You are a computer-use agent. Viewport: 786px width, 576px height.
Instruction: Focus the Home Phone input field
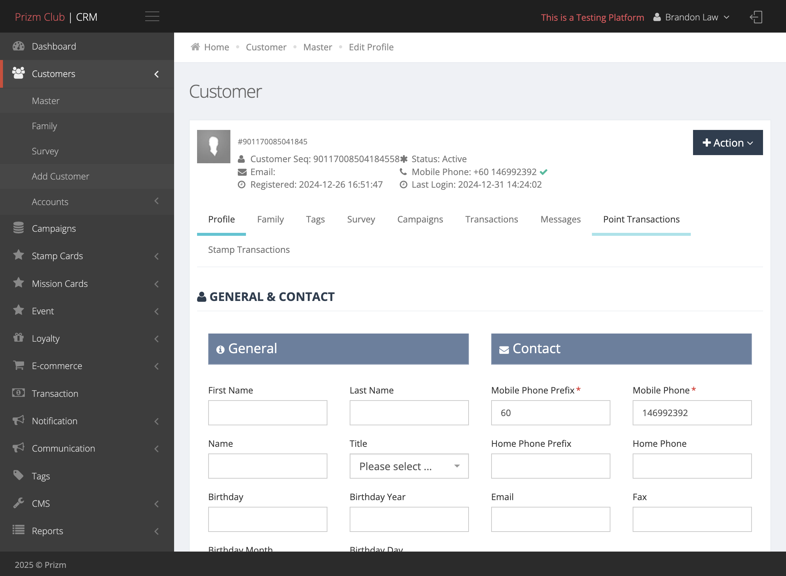[x=692, y=466]
